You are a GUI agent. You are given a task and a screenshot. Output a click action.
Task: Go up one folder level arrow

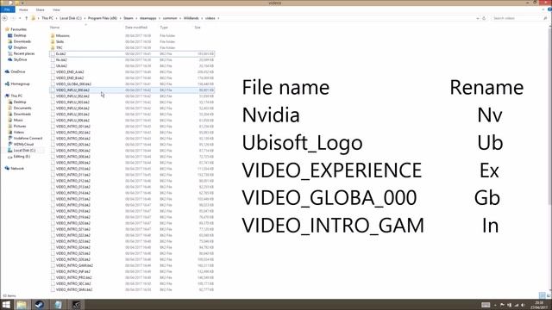[x=26, y=18]
